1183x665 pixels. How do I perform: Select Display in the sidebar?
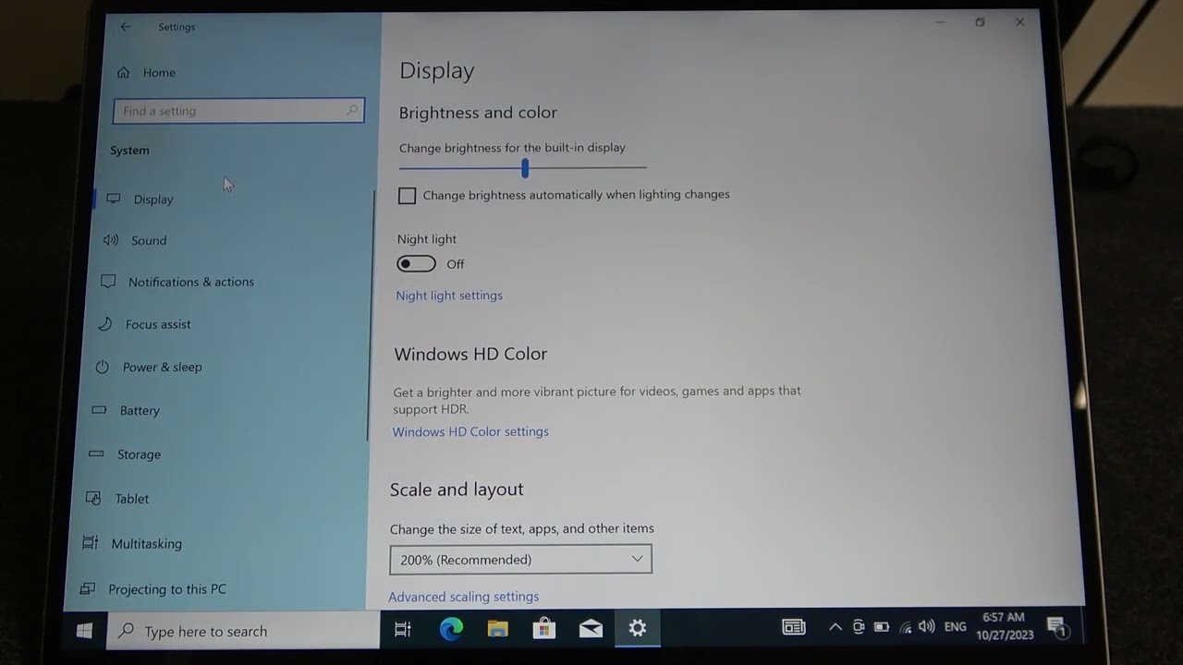click(x=153, y=199)
